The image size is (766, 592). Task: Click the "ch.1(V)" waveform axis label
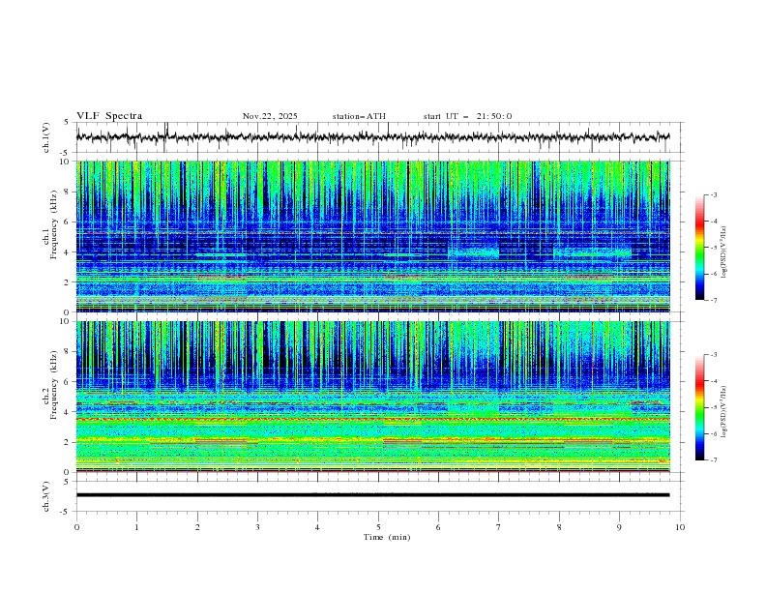coord(45,137)
